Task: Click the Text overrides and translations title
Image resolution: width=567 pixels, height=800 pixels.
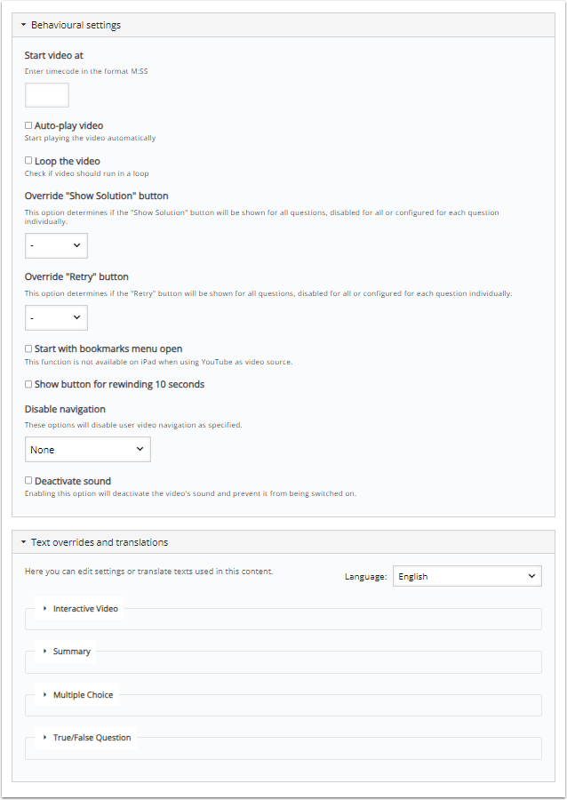Action: click(100, 542)
